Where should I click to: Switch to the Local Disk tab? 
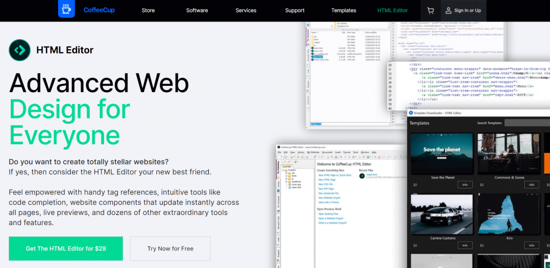(287, 167)
